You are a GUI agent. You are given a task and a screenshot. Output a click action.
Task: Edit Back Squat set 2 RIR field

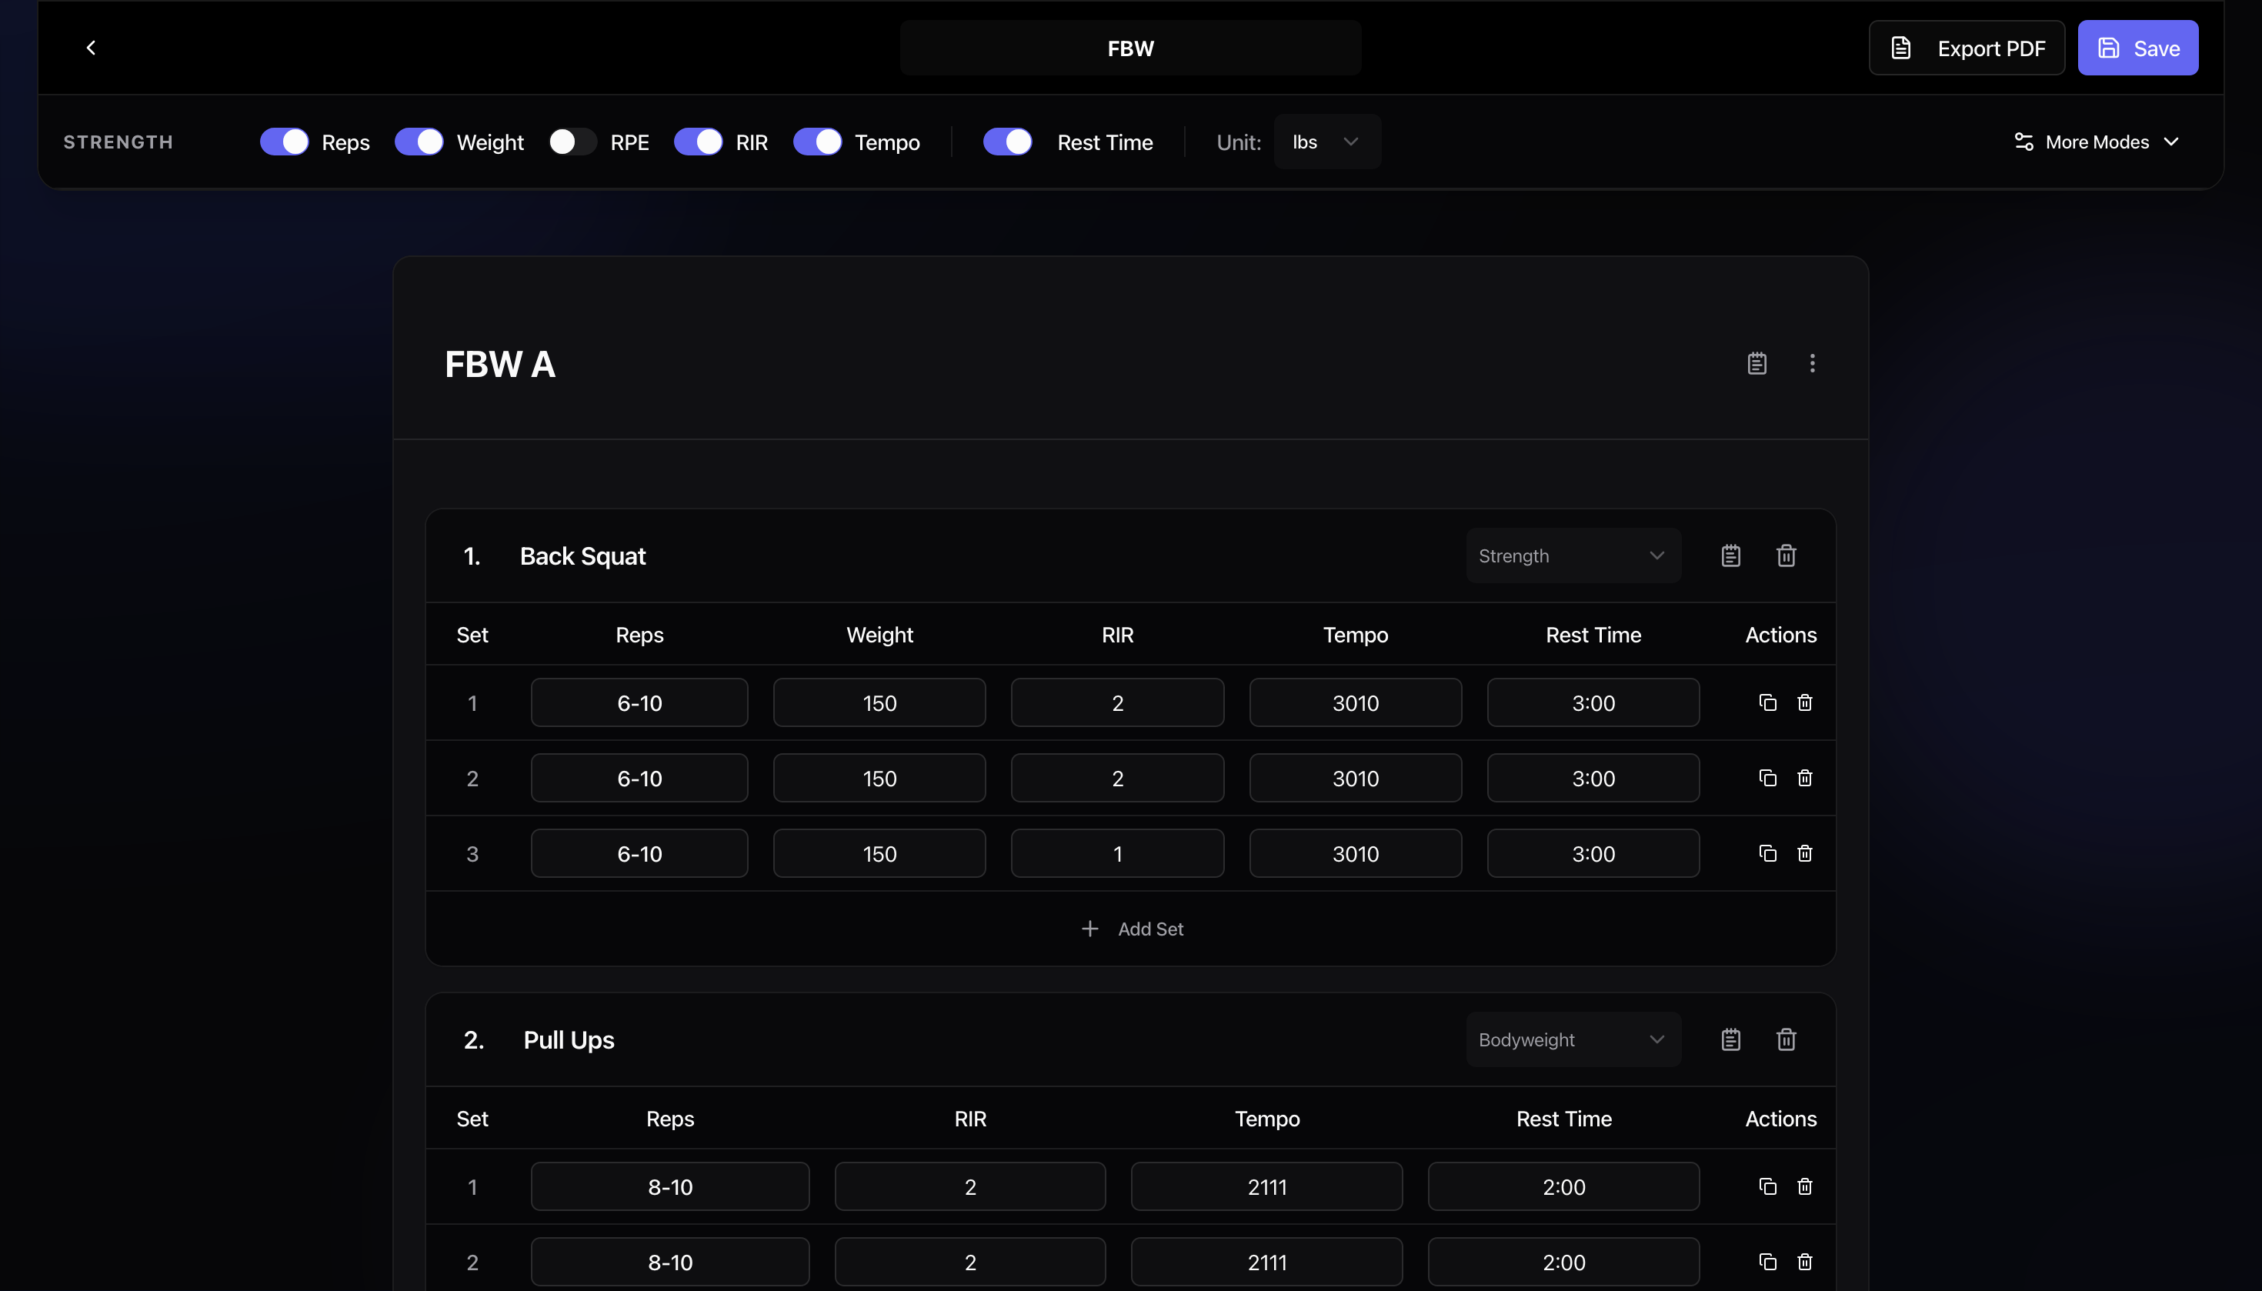(1117, 779)
